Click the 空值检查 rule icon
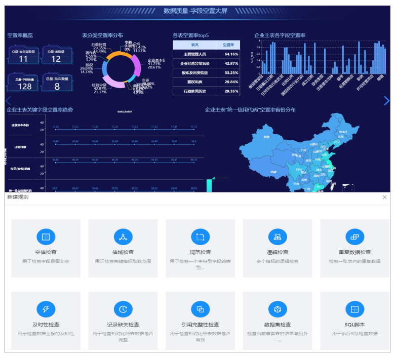Image resolution: width=398 pixels, height=356 pixels. (46, 237)
